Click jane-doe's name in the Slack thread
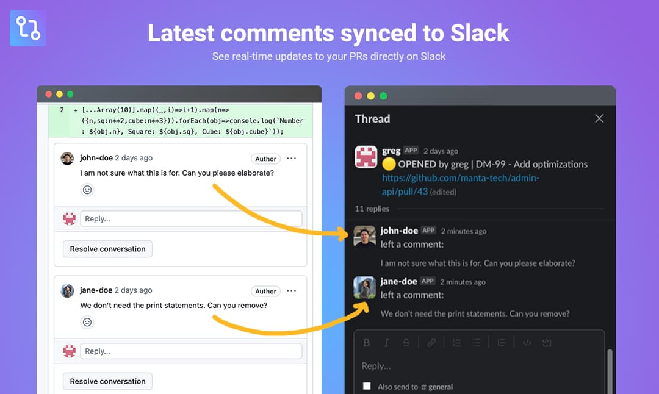659x394 pixels. pos(398,281)
